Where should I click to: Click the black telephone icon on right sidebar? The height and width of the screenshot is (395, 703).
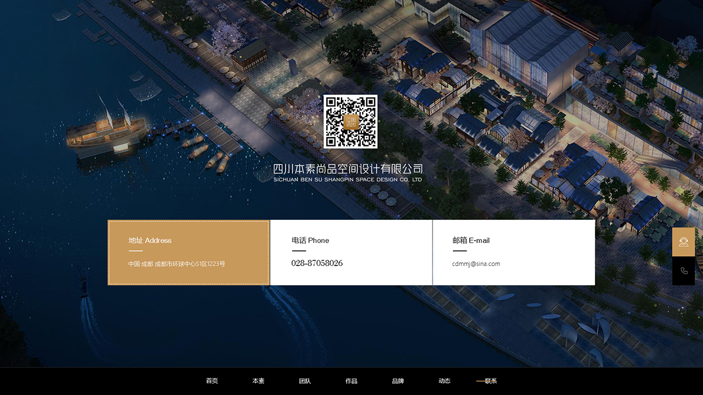(x=683, y=271)
